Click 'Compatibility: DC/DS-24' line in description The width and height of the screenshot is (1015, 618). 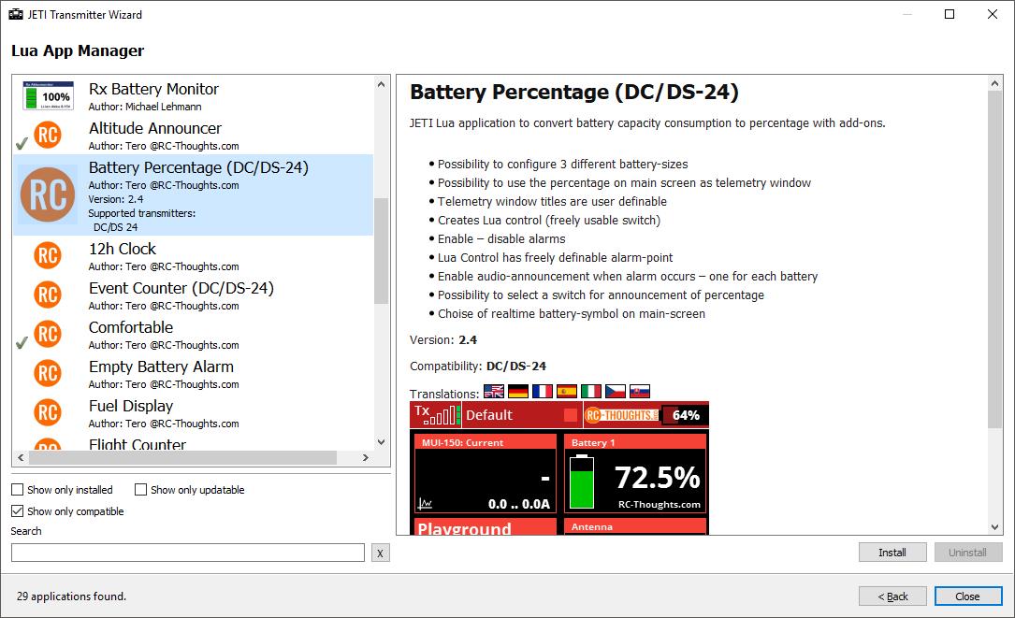tap(478, 366)
